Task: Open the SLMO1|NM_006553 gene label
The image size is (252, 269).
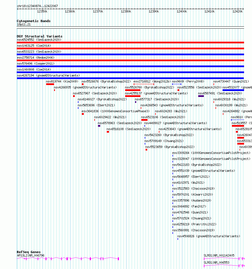Action: tap(216, 263)
